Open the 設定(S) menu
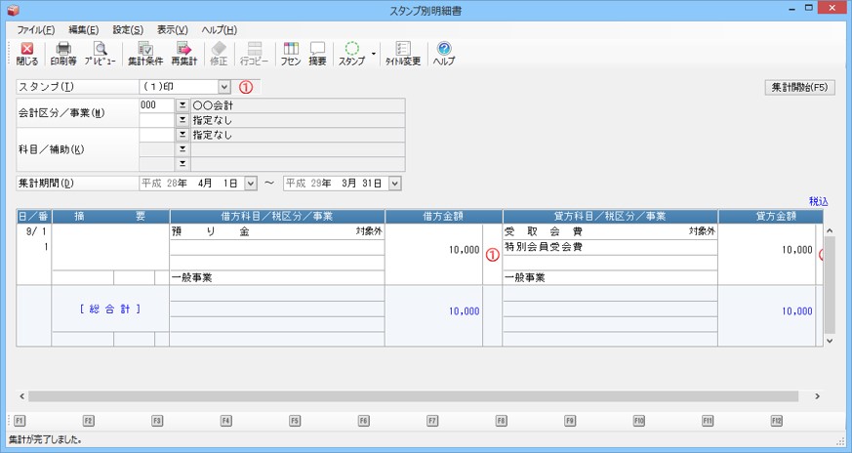Image resolution: width=852 pixels, height=453 pixels. 127,29
